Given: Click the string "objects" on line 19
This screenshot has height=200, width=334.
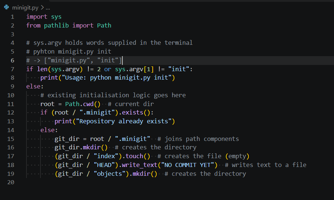Looking at the screenshot, I should click(109, 174).
